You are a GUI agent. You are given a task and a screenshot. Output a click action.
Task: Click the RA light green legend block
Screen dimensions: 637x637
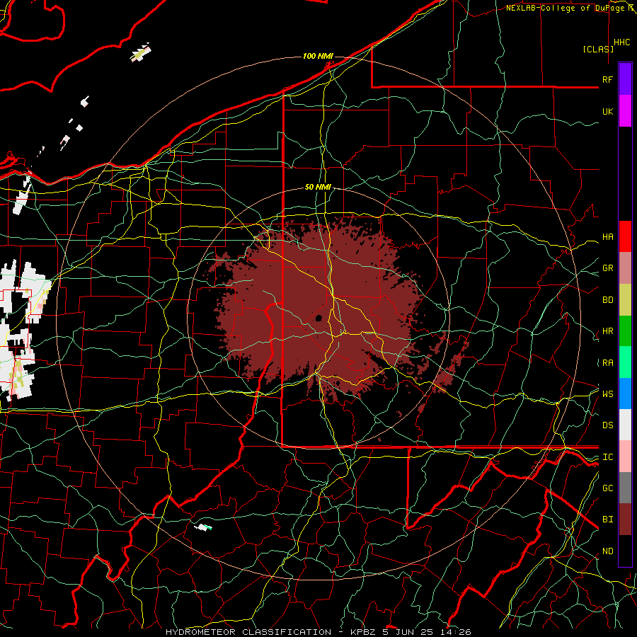click(625, 362)
